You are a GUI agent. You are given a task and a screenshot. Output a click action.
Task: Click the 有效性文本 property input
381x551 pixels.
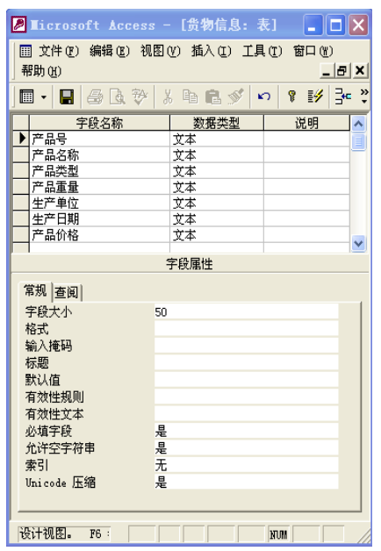[247, 413]
